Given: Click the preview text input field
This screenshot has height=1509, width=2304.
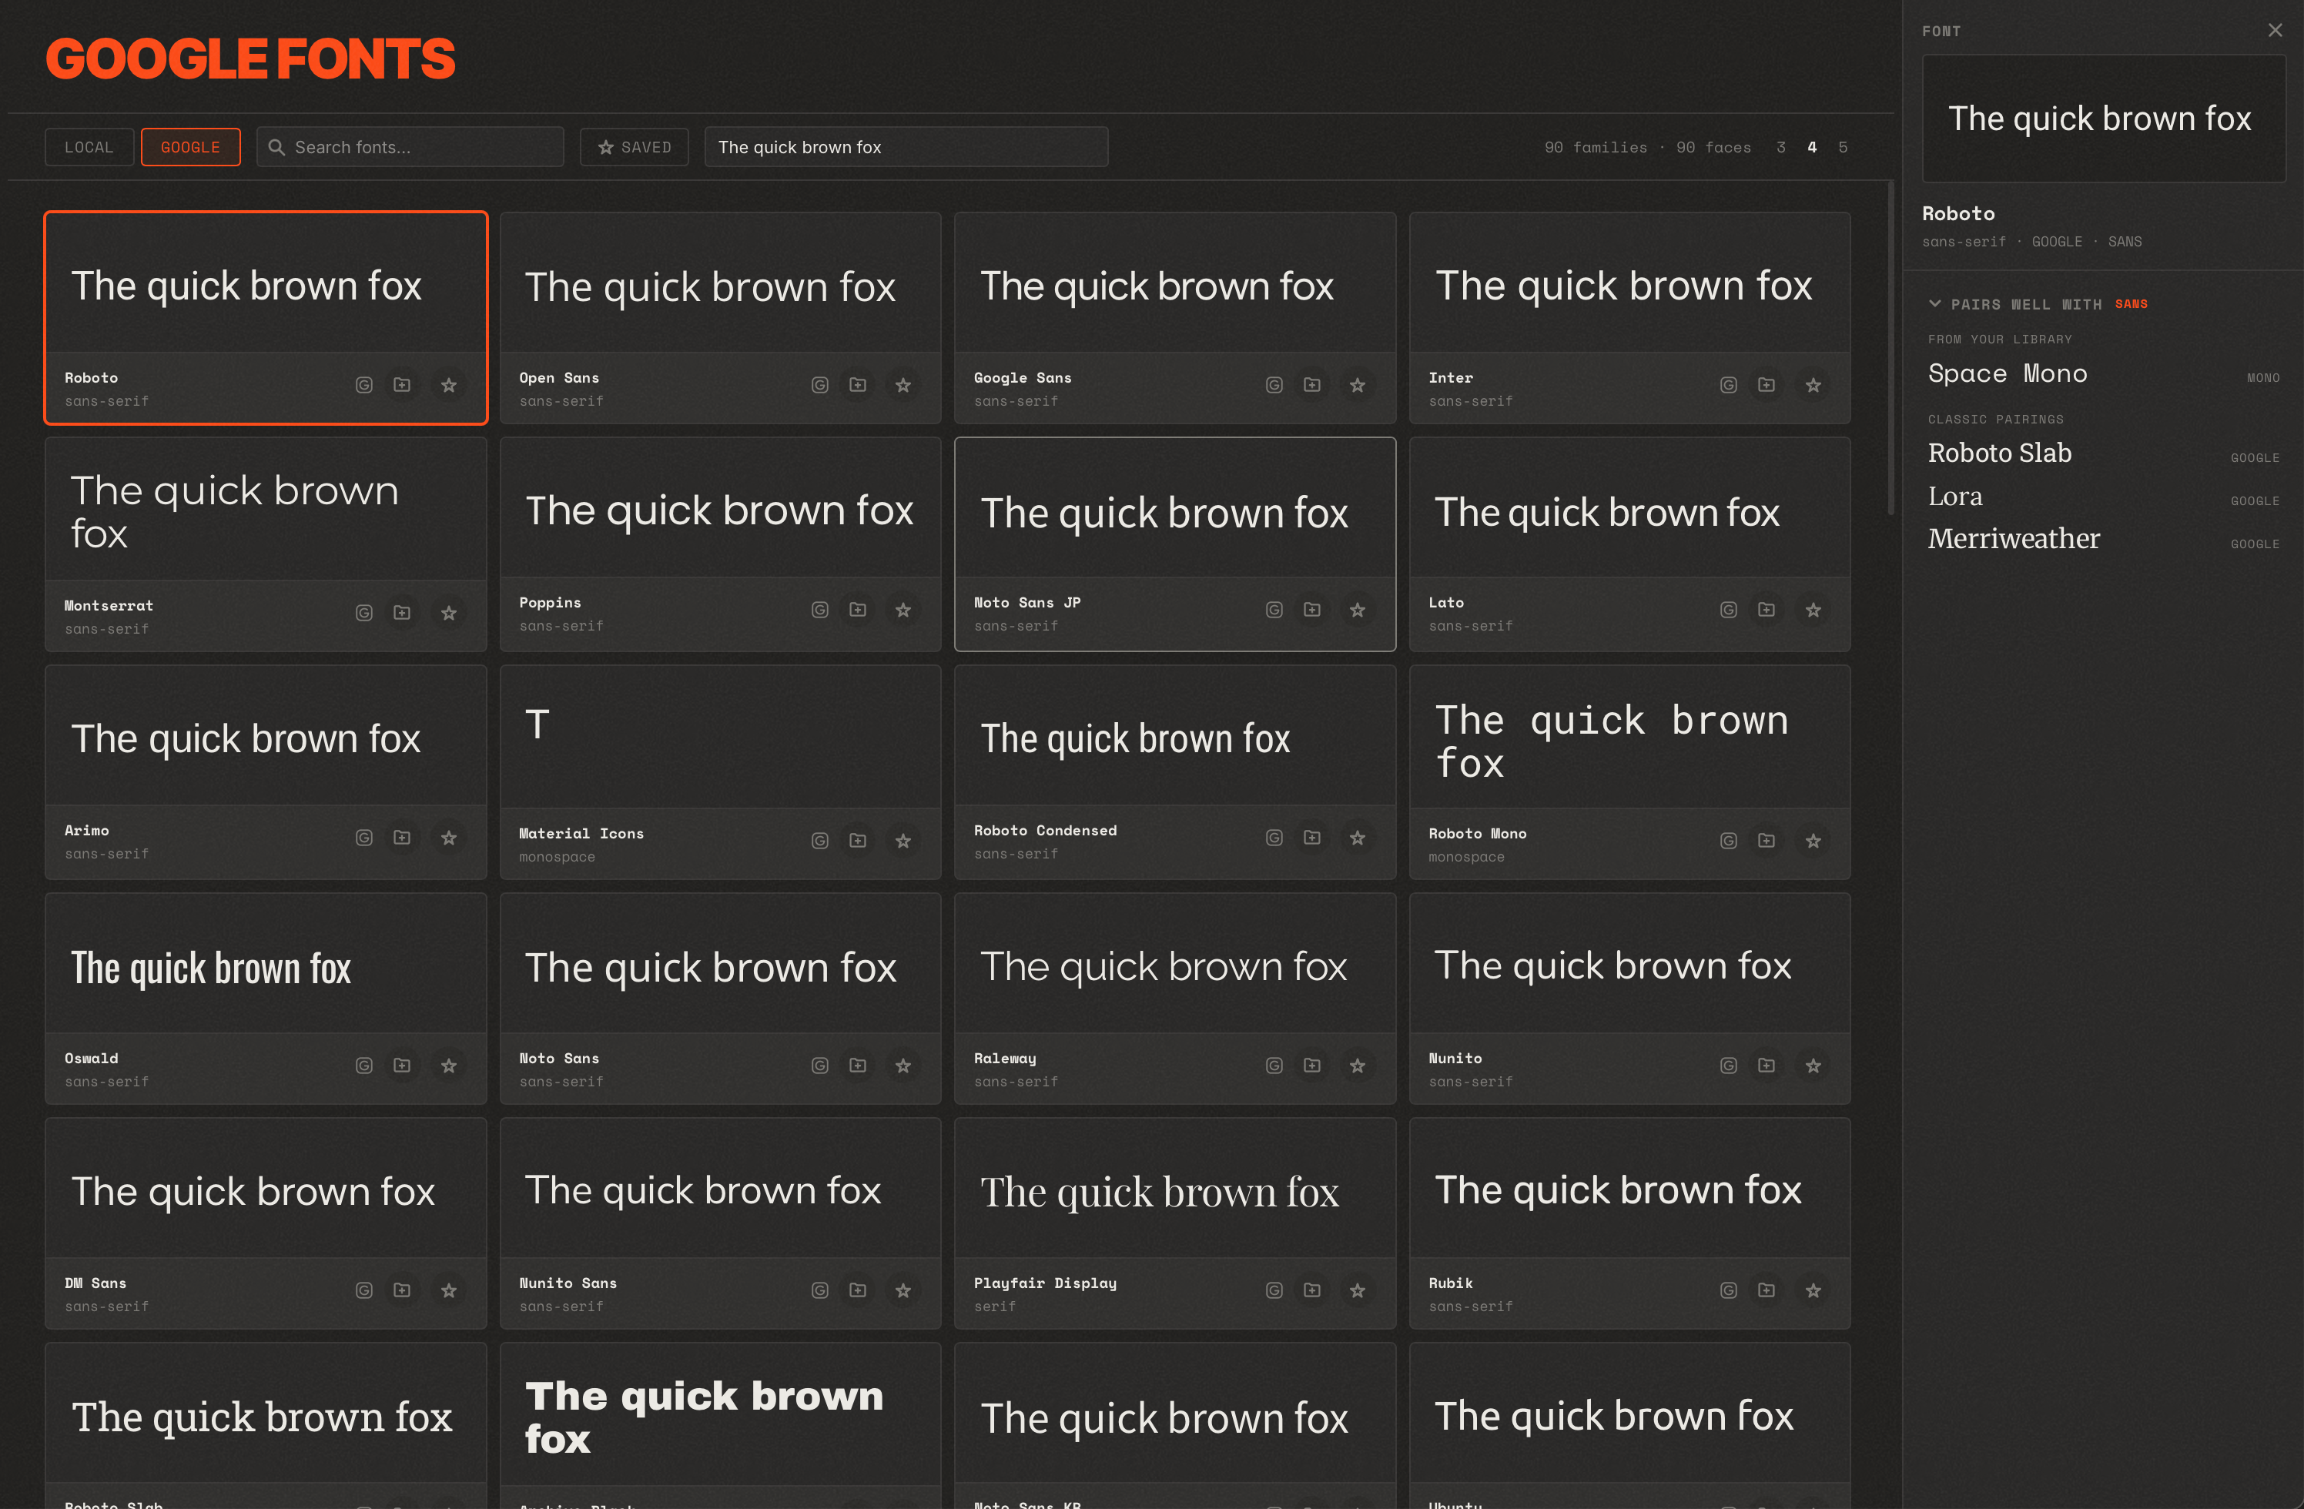Looking at the screenshot, I should (x=906, y=147).
